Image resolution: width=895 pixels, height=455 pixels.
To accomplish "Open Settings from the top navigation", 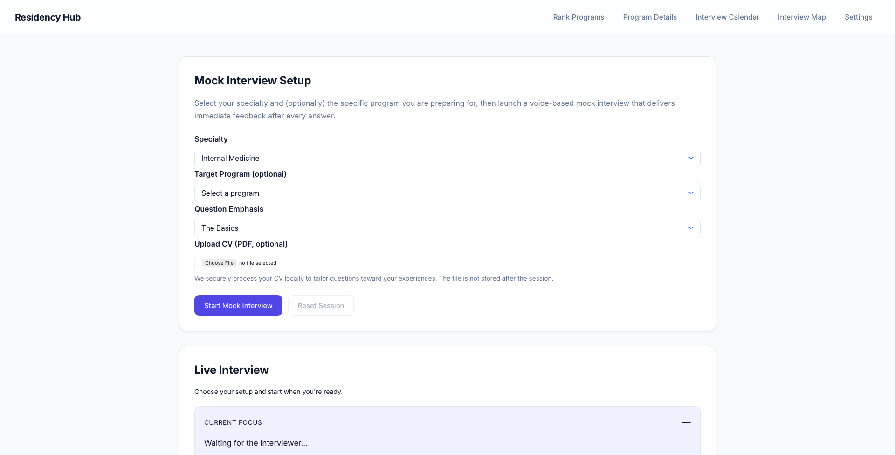I will click(x=859, y=17).
